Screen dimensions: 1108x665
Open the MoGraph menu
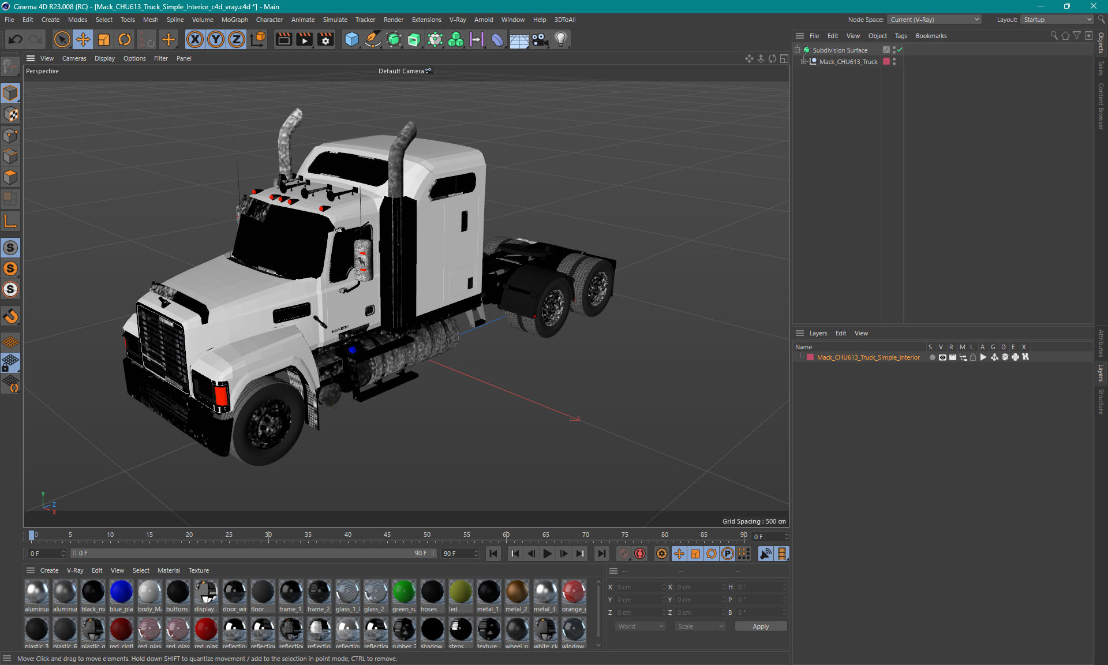click(234, 20)
